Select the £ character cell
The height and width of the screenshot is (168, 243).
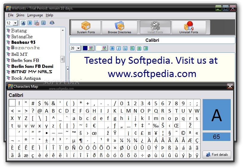pyautogui.click(x=142, y=133)
